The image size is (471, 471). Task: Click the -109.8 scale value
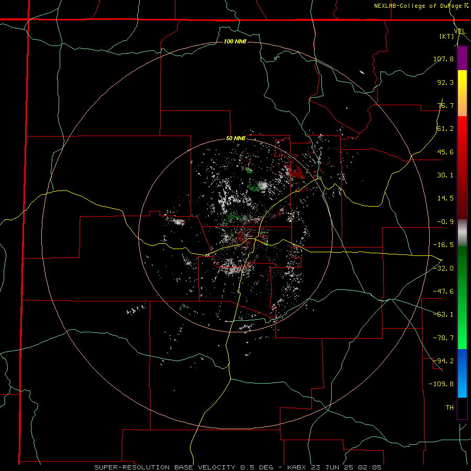pos(441,384)
